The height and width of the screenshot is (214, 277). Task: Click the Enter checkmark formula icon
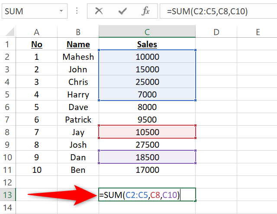click(122, 11)
